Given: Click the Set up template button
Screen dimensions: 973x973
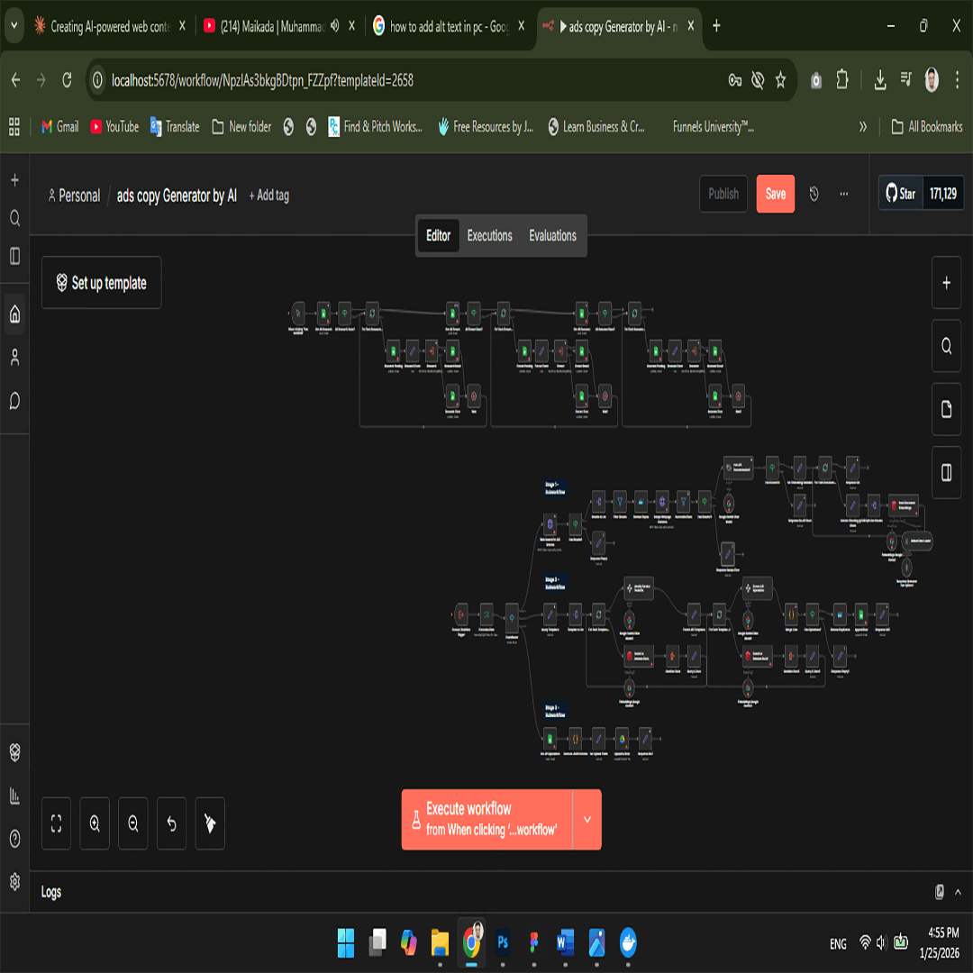Looking at the screenshot, I should tap(101, 282).
